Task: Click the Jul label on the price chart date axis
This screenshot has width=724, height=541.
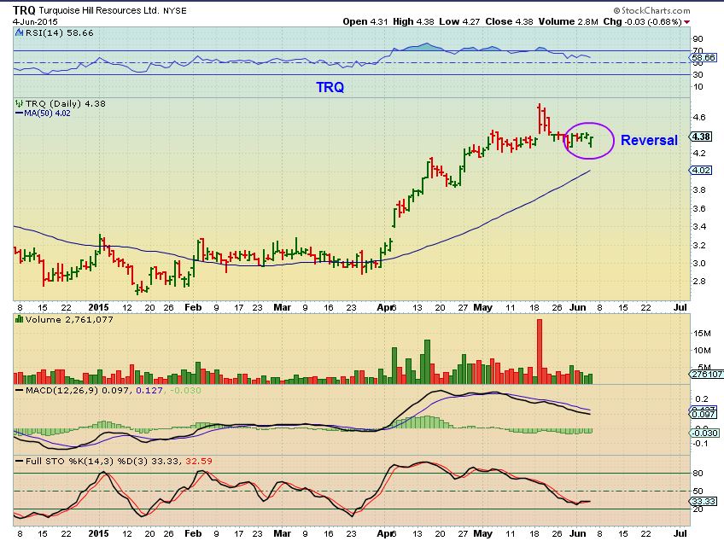Action: tap(680, 307)
